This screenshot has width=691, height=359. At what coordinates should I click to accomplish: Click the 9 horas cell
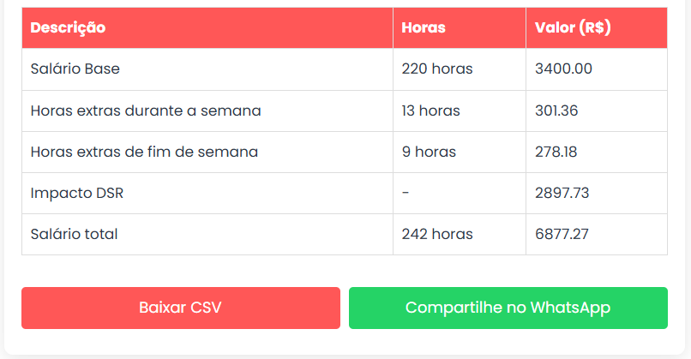click(429, 152)
